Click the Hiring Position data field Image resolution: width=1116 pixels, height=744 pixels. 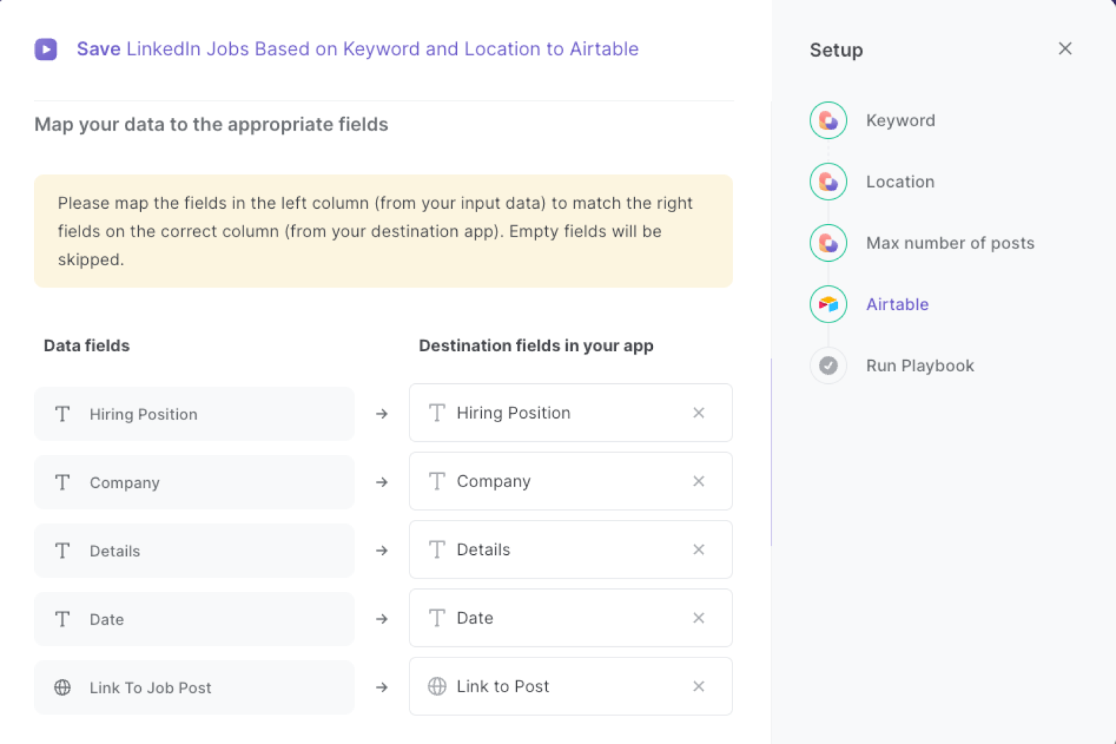[x=194, y=415]
